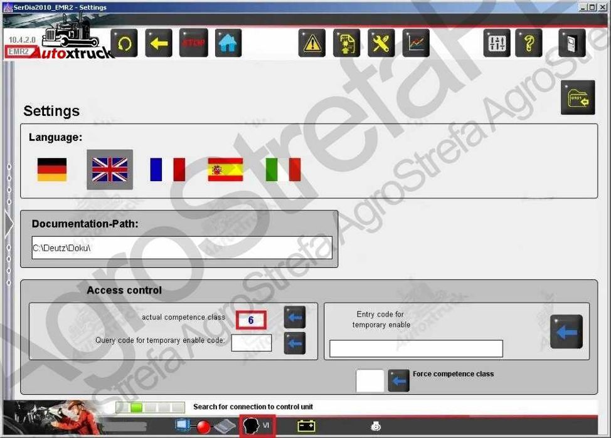This screenshot has width=611, height=438.
Task: Click the head competence level VI icon
Action: coord(257,426)
